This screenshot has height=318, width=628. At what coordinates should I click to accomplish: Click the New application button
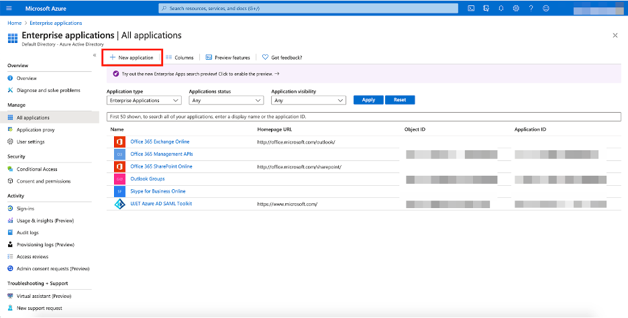click(x=132, y=58)
